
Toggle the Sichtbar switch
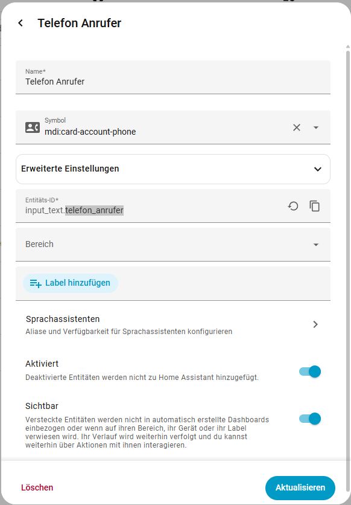click(310, 419)
